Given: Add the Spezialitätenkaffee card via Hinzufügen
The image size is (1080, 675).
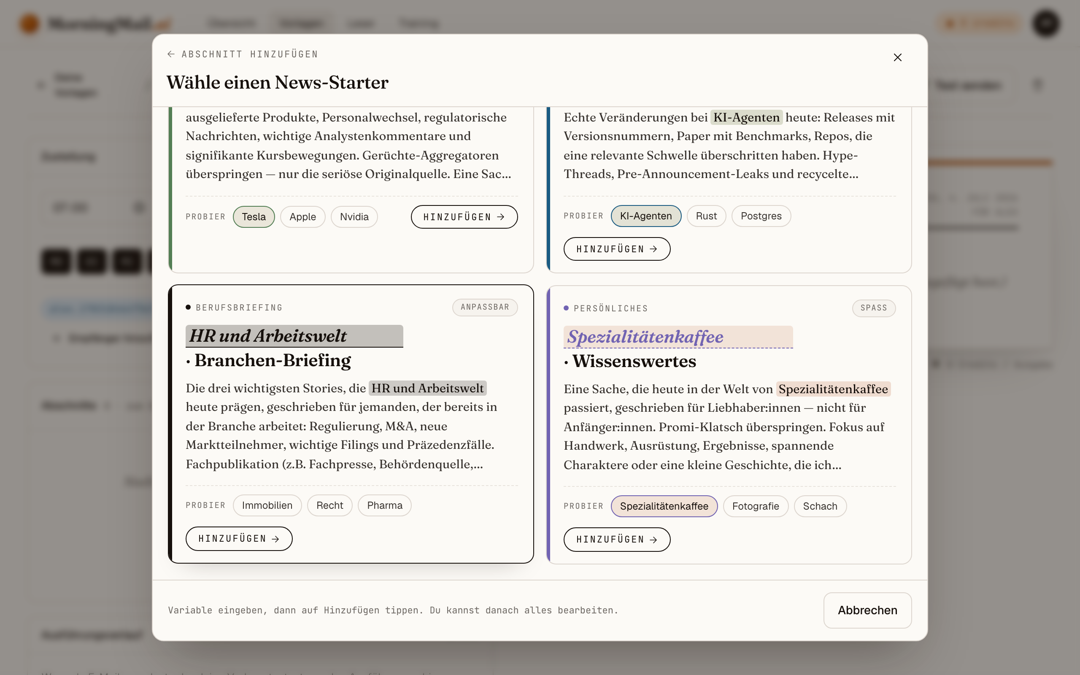Looking at the screenshot, I should (x=617, y=539).
